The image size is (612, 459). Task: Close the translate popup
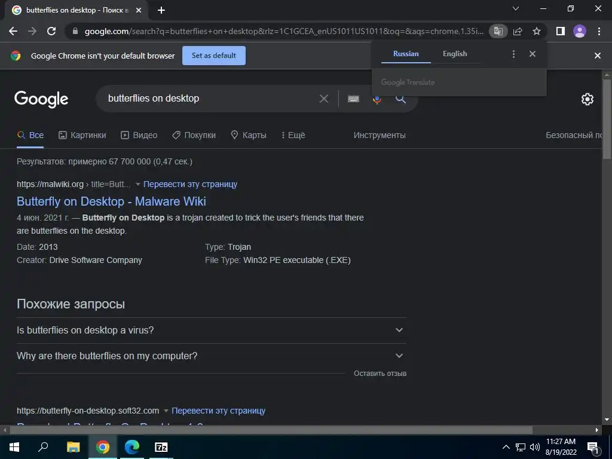point(533,54)
